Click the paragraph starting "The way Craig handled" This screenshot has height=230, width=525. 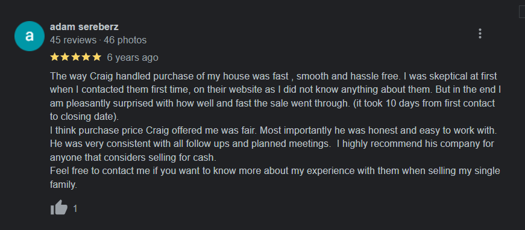point(275,96)
